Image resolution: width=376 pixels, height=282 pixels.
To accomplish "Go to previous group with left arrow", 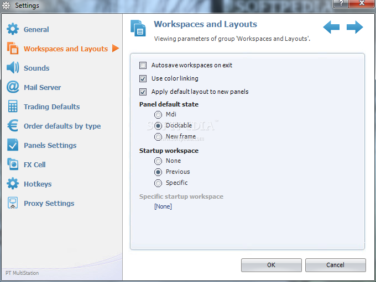I will (x=331, y=27).
